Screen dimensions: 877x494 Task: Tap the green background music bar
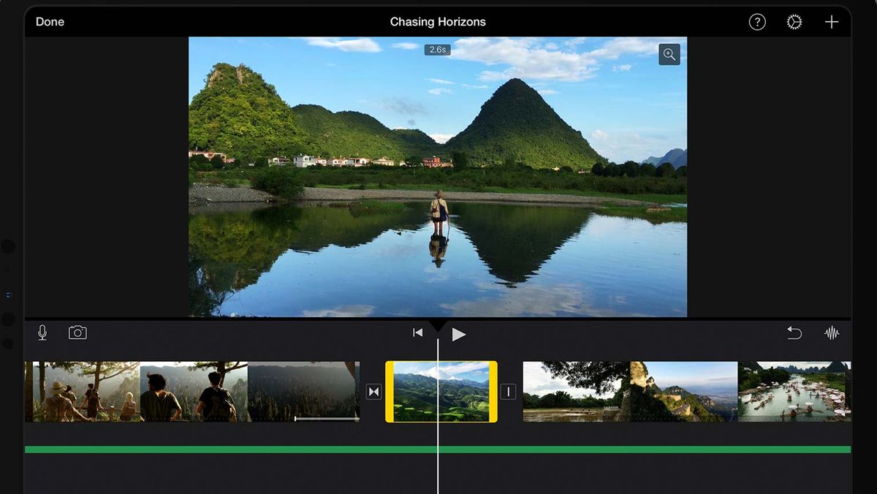pos(219,449)
